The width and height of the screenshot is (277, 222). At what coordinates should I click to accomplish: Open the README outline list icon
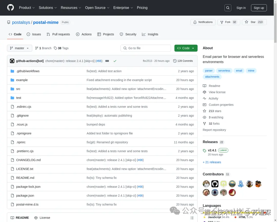tap(192, 218)
